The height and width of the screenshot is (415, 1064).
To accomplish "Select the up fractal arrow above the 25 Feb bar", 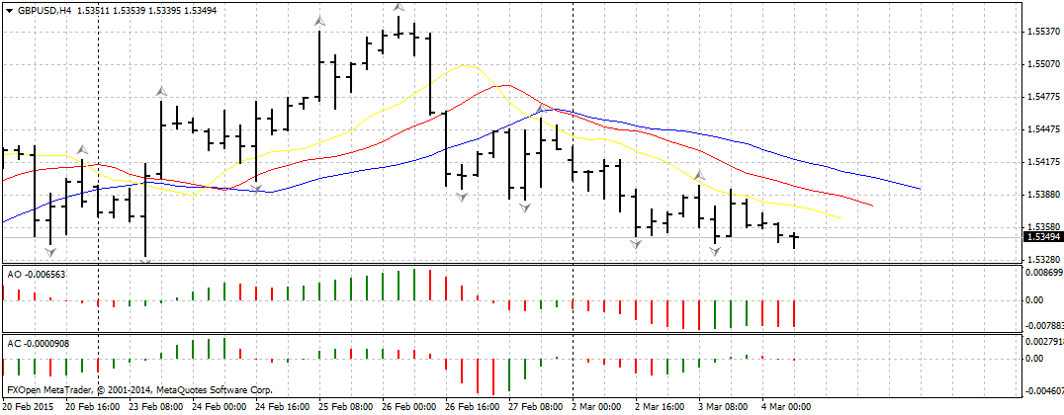I will pos(318,20).
